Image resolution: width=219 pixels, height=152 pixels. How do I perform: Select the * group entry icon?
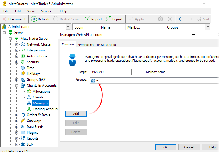[x=93, y=81]
